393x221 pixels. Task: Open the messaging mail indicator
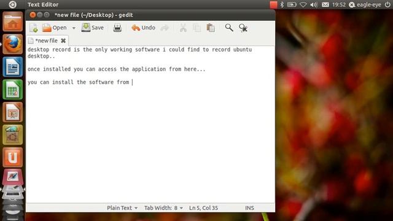tap(325, 4)
